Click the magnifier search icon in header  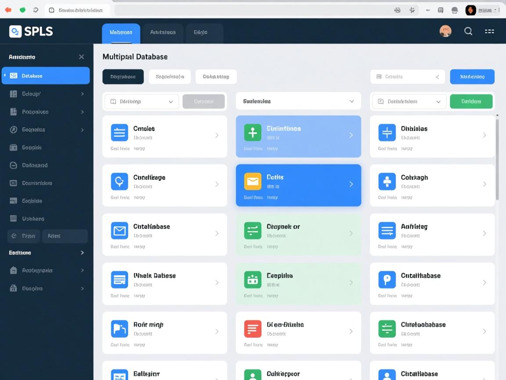click(x=468, y=31)
